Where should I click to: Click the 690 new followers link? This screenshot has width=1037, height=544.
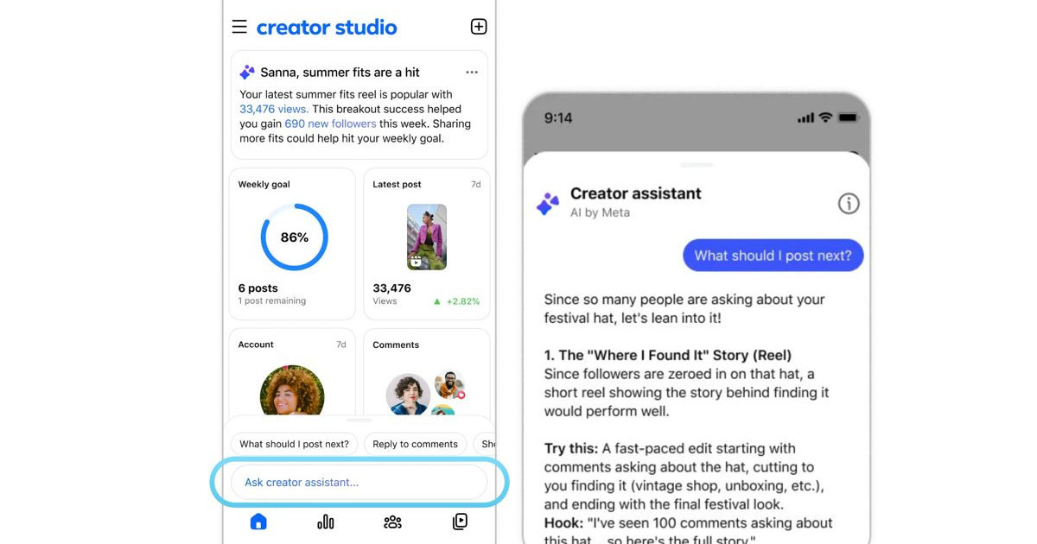[330, 123]
